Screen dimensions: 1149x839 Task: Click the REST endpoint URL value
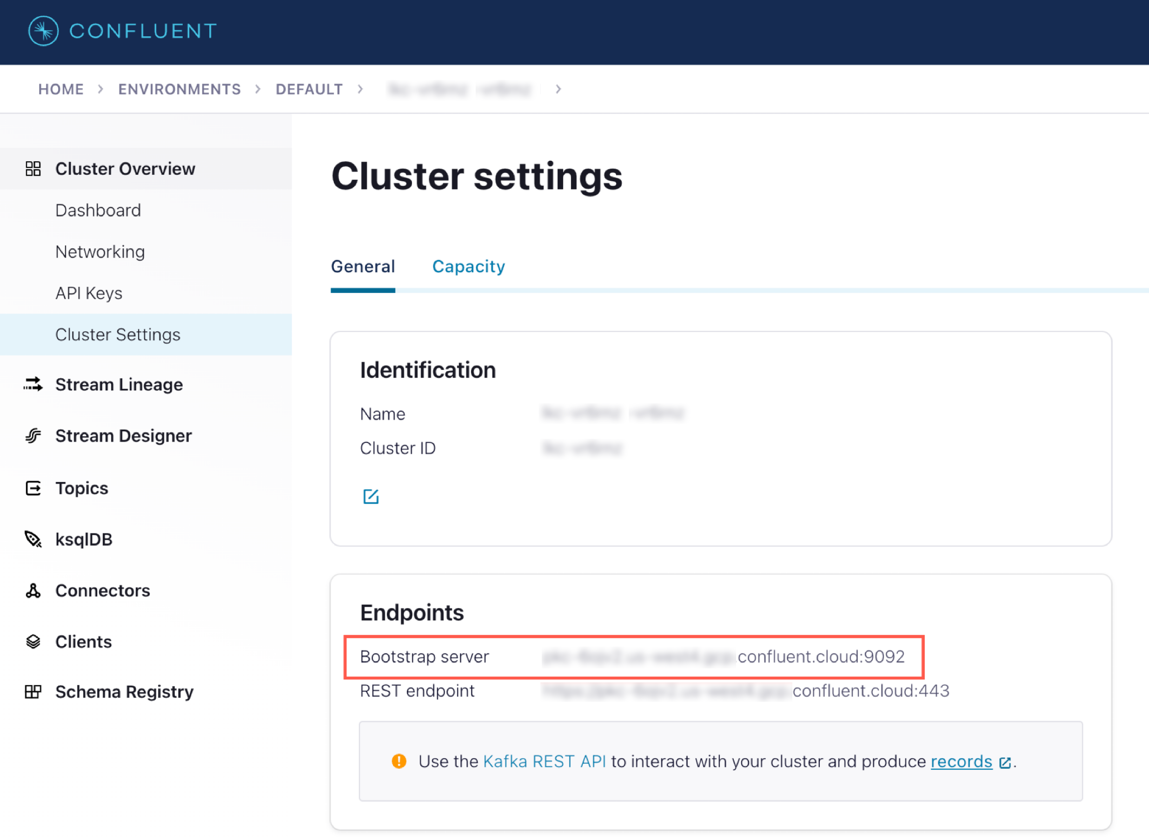pyautogui.click(x=746, y=691)
